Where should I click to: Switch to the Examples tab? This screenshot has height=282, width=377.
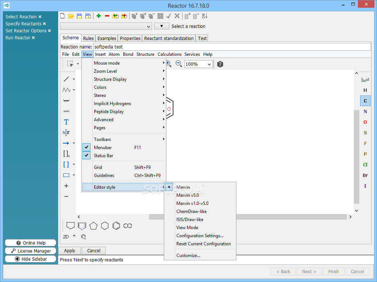tap(107, 38)
